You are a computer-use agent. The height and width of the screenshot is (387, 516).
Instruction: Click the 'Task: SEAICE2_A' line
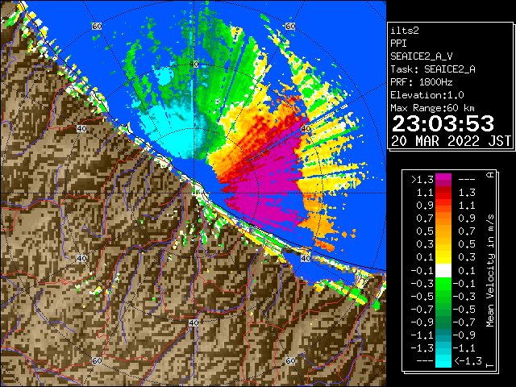[x=433, y=69]
